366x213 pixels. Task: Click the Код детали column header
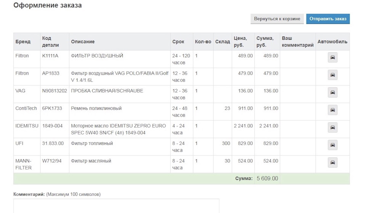[x=50, y=42]
